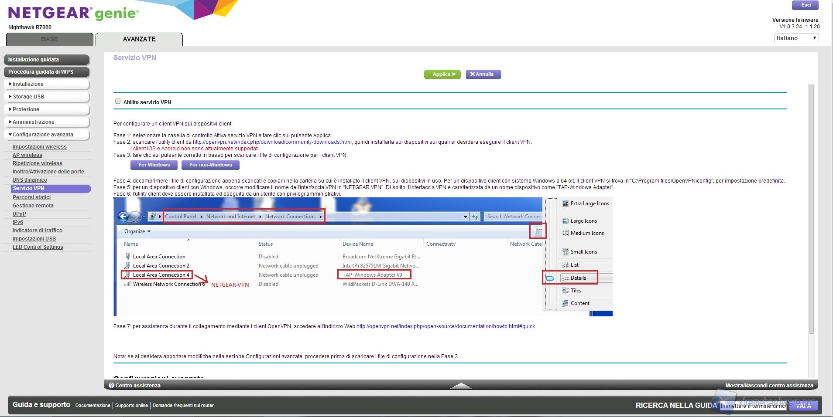Click the Annulla button
The image size is (833, 417).
(483, 75)
